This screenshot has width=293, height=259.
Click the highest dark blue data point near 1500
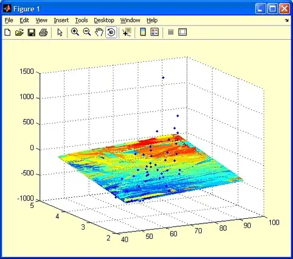pos(163,78)
